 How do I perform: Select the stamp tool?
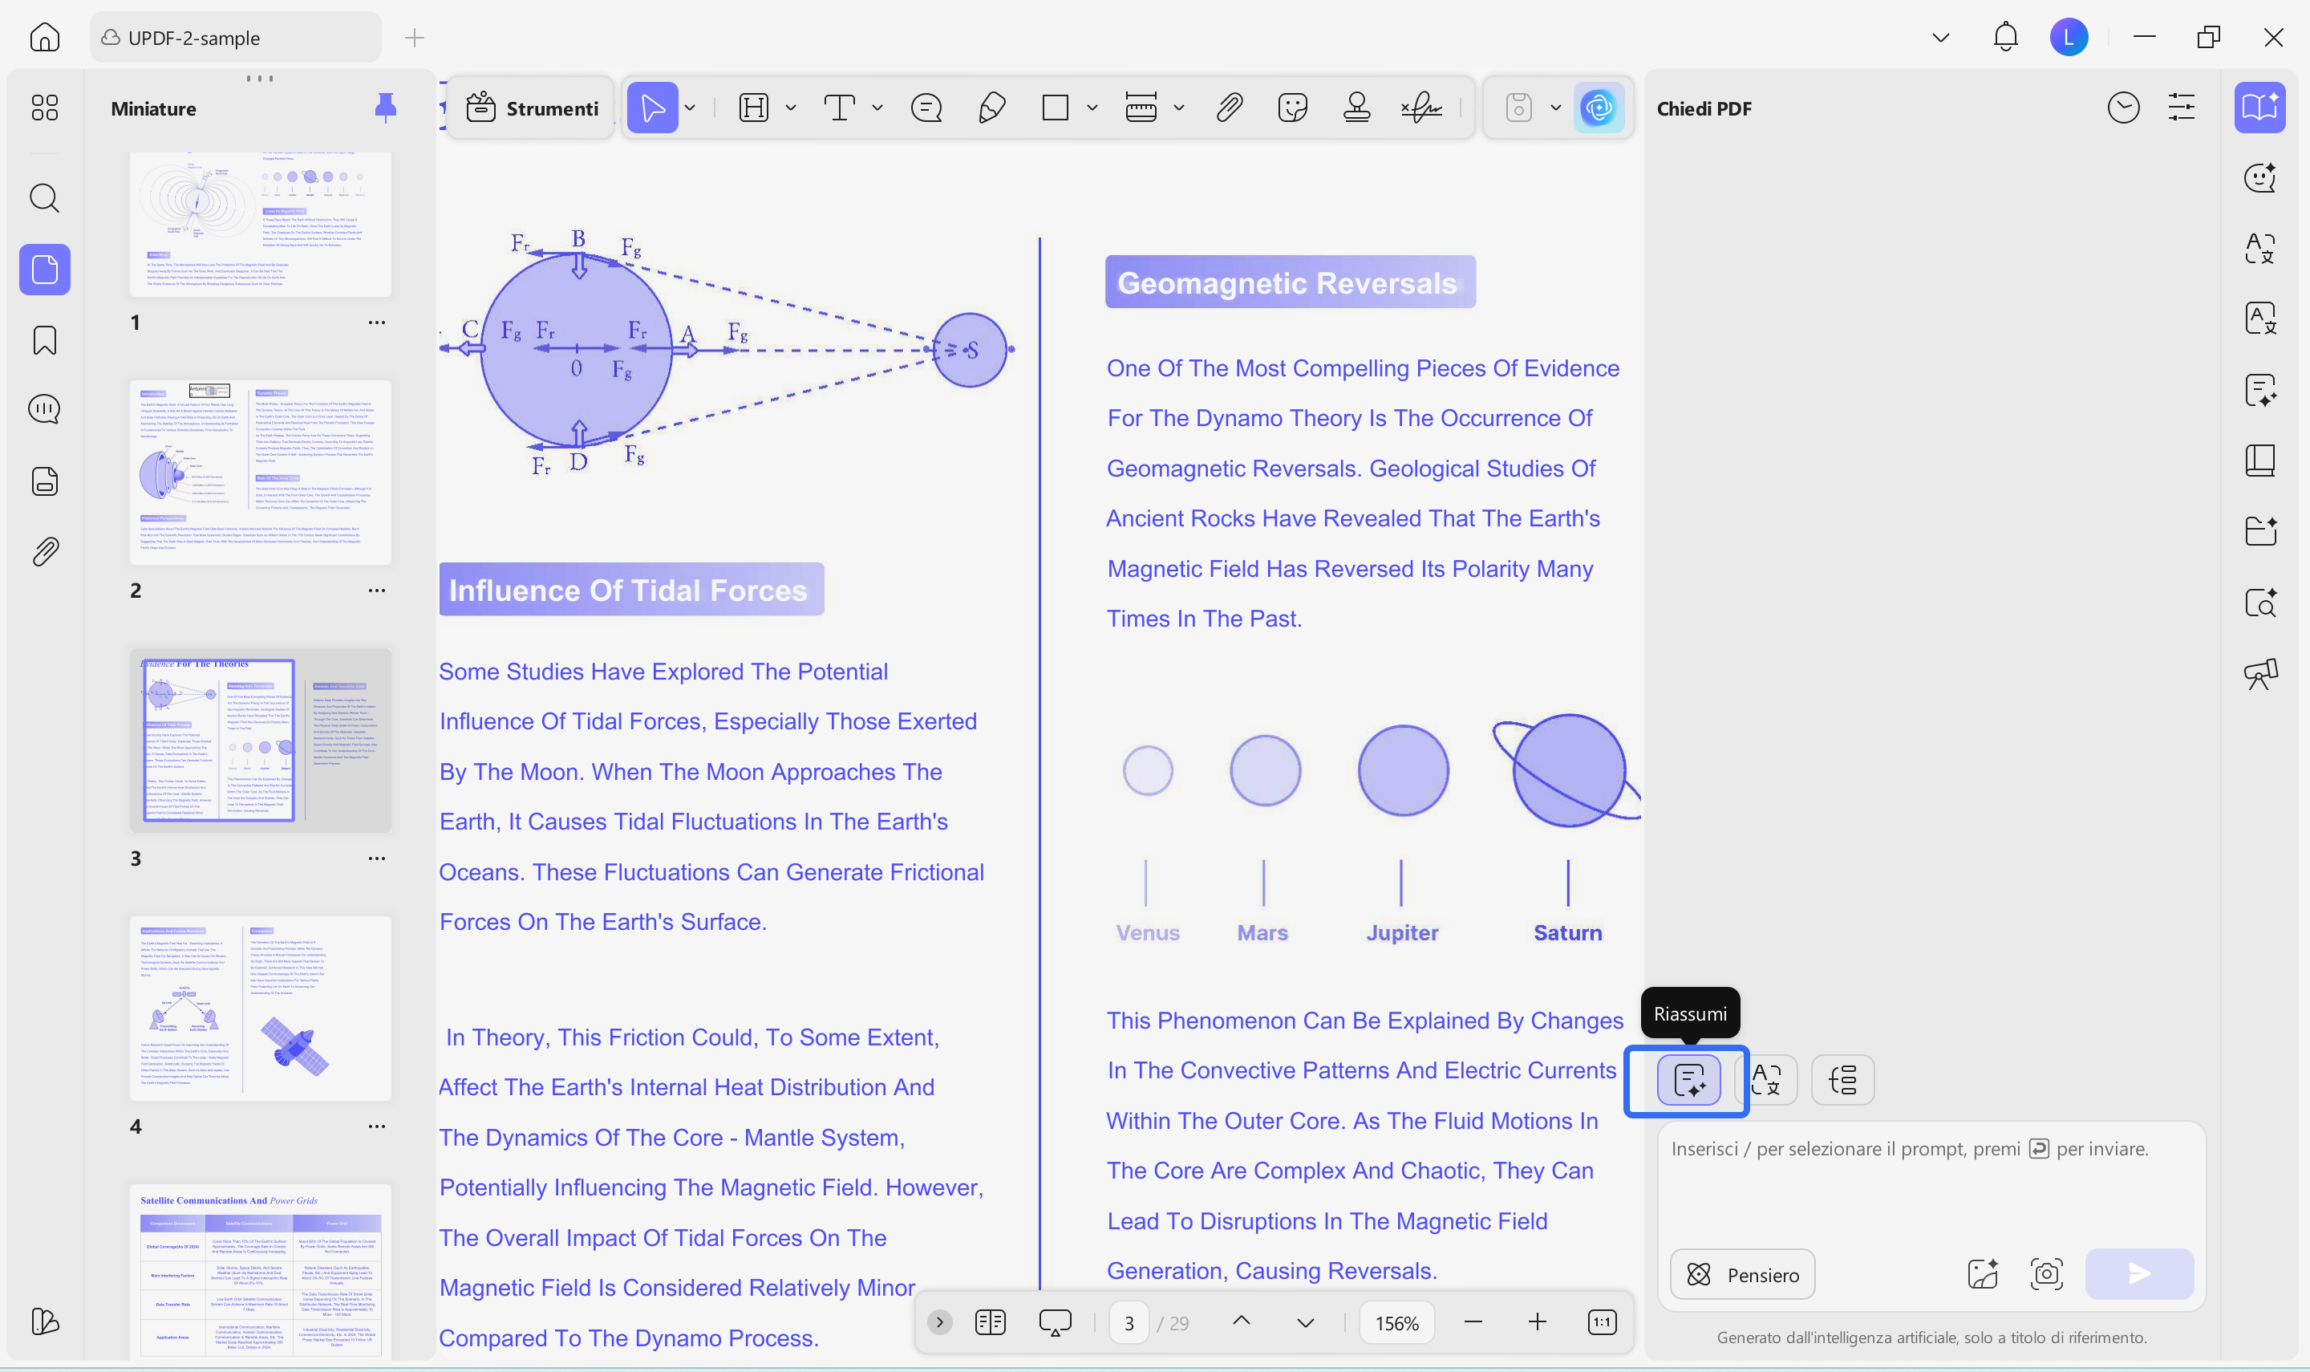coord(1356,108)
